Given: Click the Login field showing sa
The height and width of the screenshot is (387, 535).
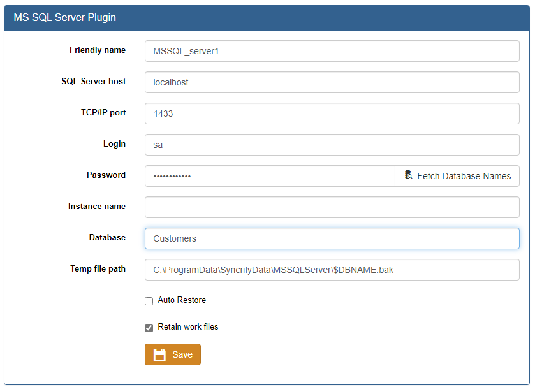Looking at the screenshot, I should point(332,145).
